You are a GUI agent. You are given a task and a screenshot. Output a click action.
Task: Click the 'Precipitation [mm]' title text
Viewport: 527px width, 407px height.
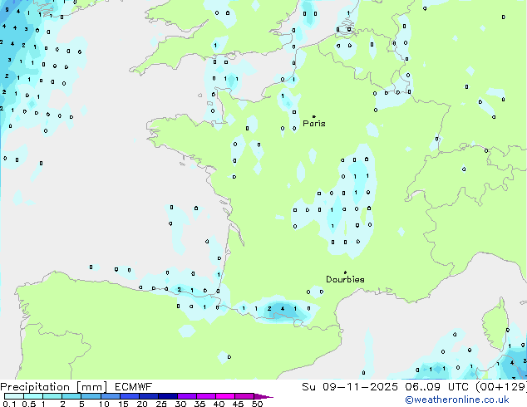[54, 387]
